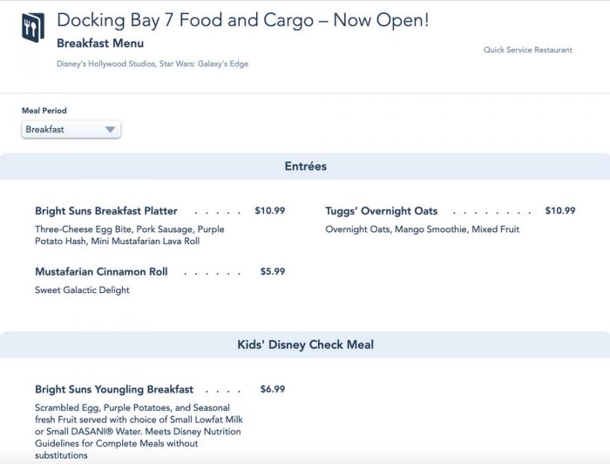Click the Three-Cheese Egg Bite description text

point(129,235)
